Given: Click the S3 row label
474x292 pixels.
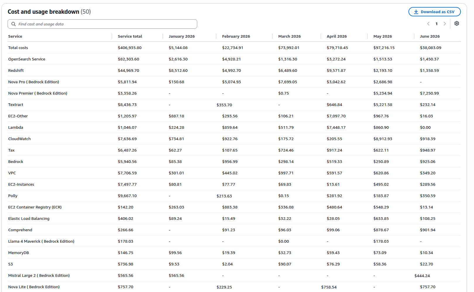Looking at the screenshot, I should (11, 264).
